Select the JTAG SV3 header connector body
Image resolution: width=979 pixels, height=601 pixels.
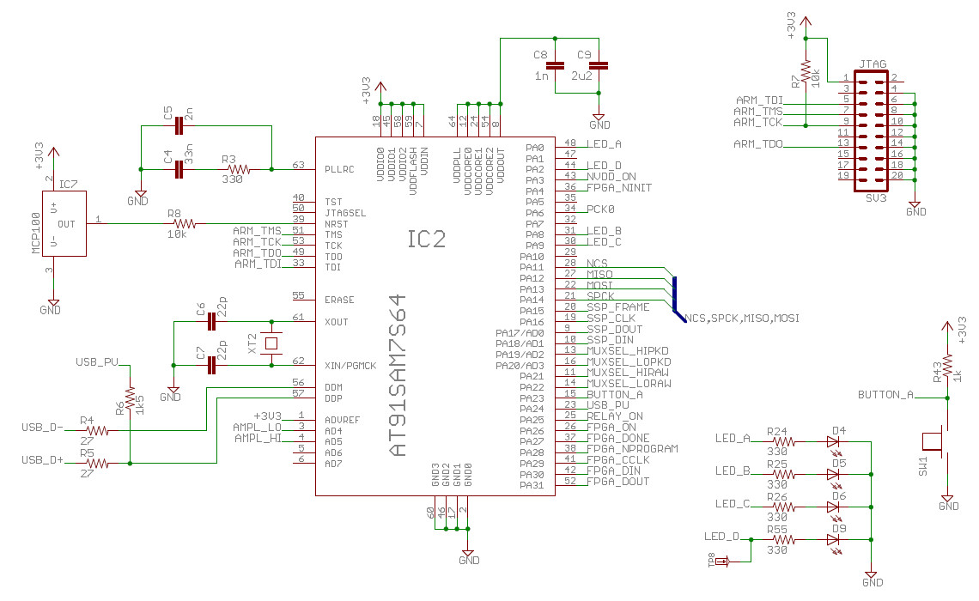click(x=871, y=131)
